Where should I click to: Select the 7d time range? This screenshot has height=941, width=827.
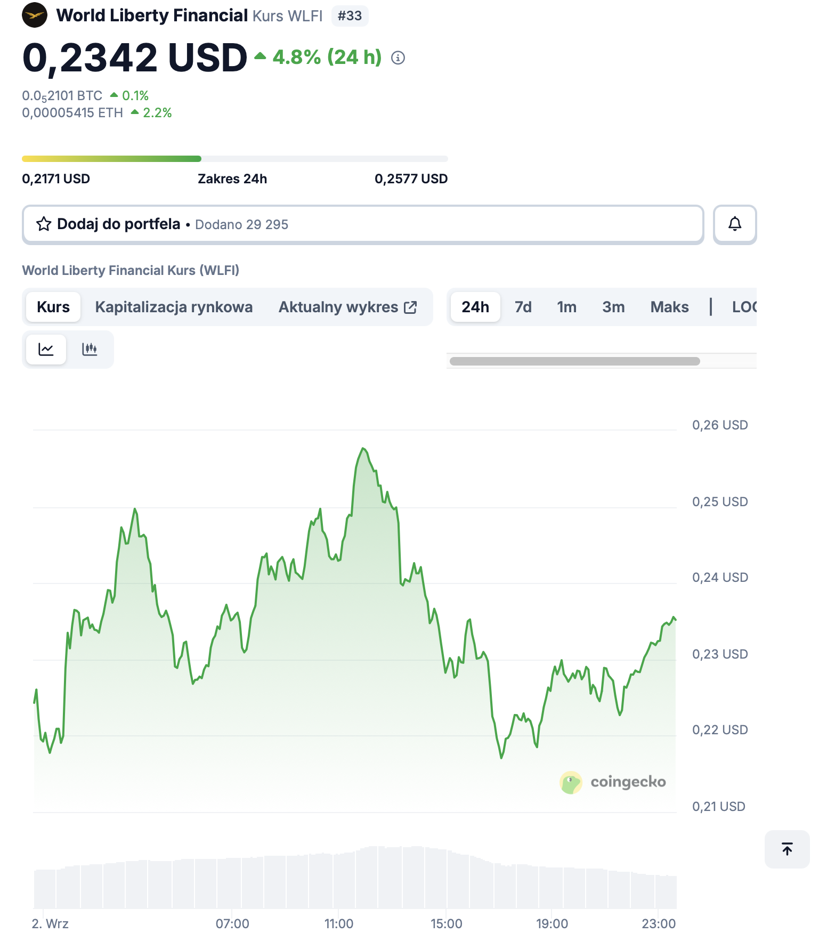(x=523, y=307)
